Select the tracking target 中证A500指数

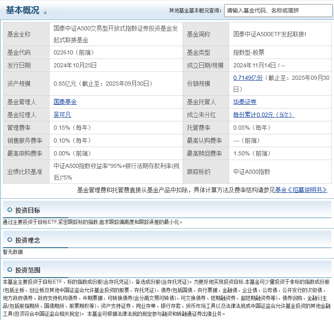coord(252,172)
